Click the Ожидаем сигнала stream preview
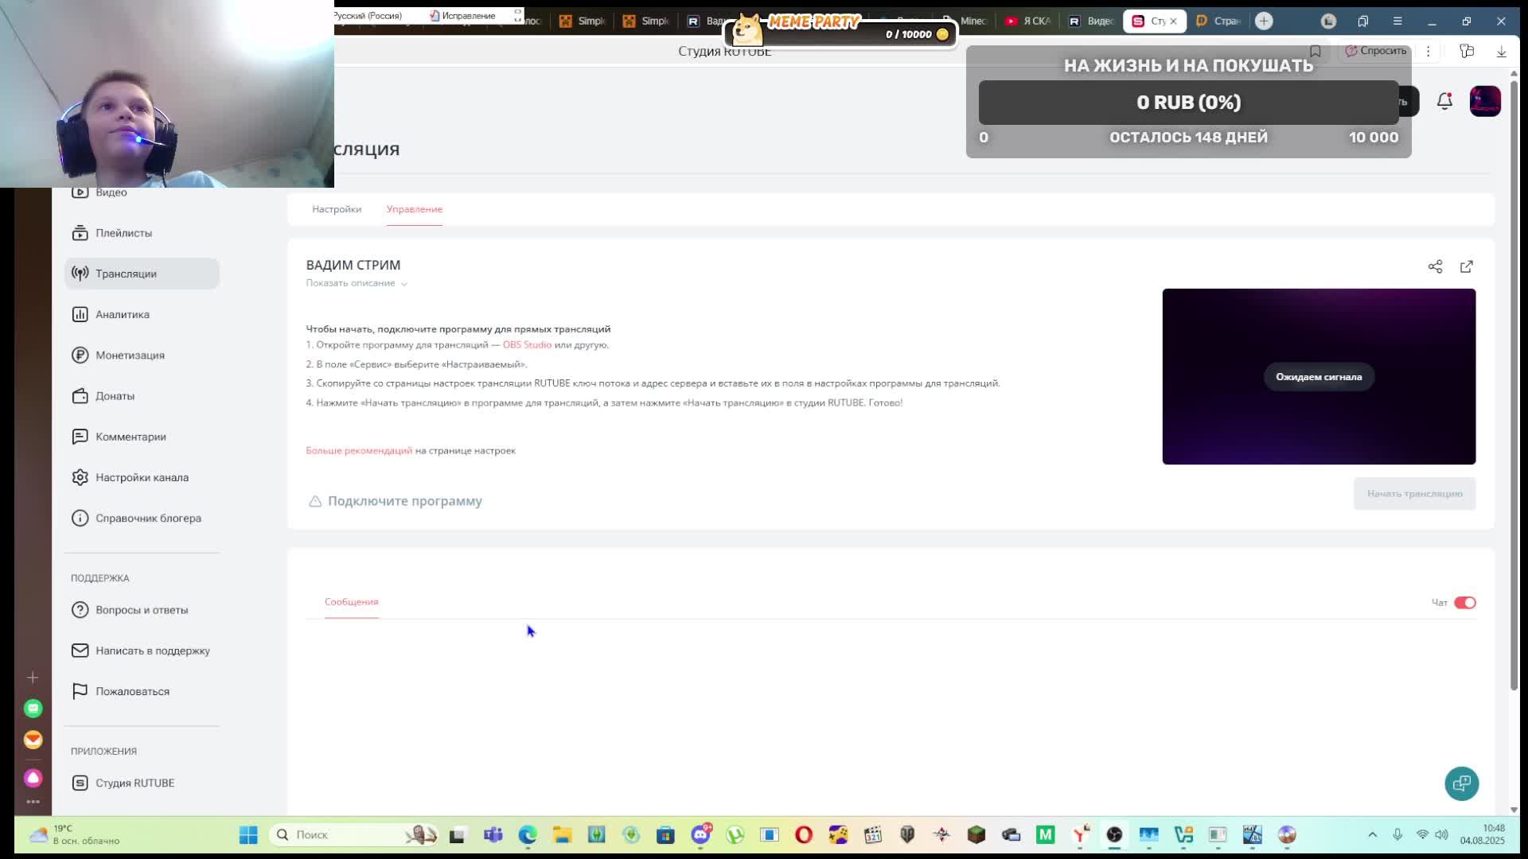Viewport: 1528px width, 859px height. (1319, 376)
